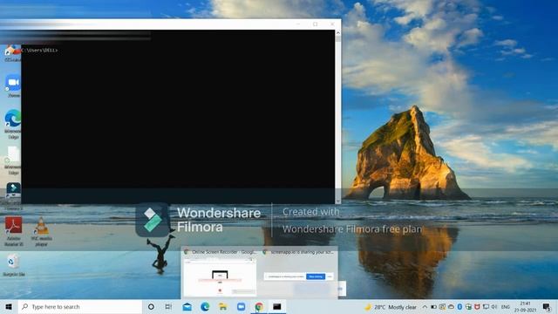
Task: Open the OneDrive cloud tray icon
Action: (451, 307)
